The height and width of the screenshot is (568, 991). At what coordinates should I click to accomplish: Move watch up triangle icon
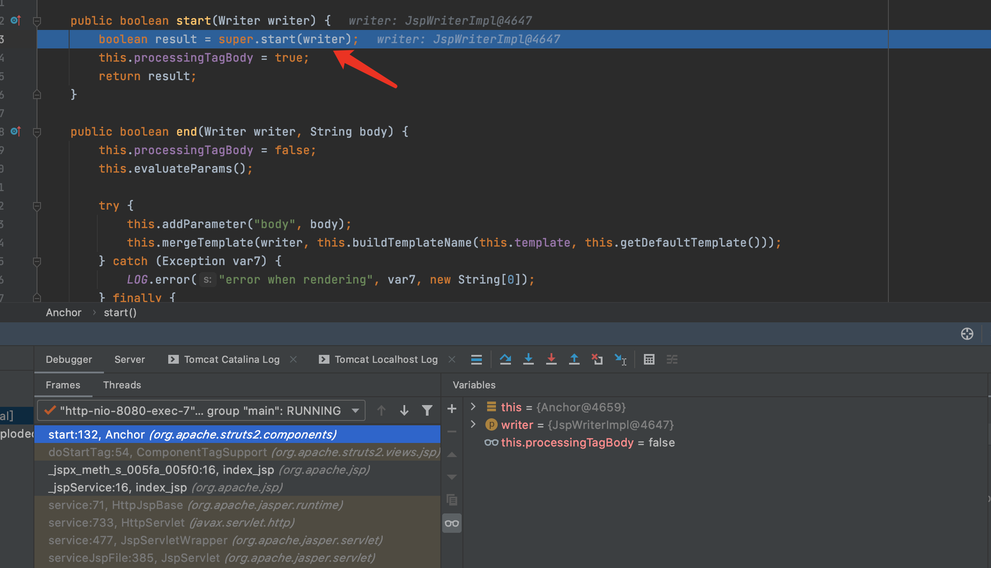[x=452, y=454]
